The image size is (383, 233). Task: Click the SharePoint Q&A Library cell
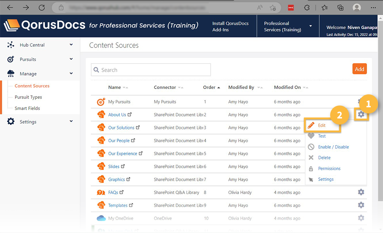tap(176, 192)
